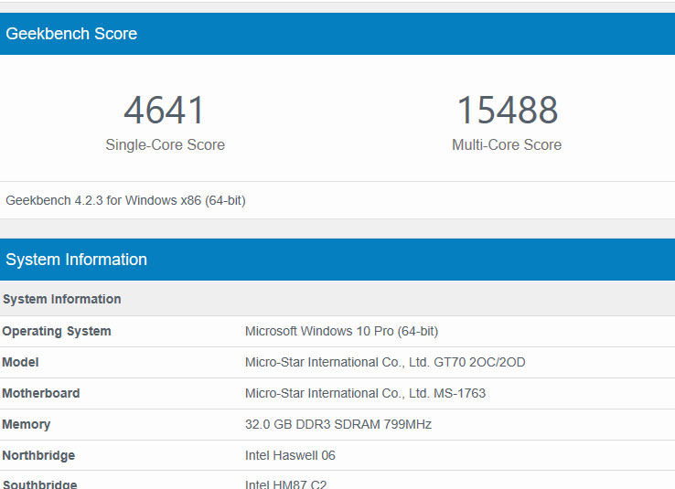Screen dimensions: 675x489
Task: Click the 'Motherboard' row label
Action: pos(41,393)
